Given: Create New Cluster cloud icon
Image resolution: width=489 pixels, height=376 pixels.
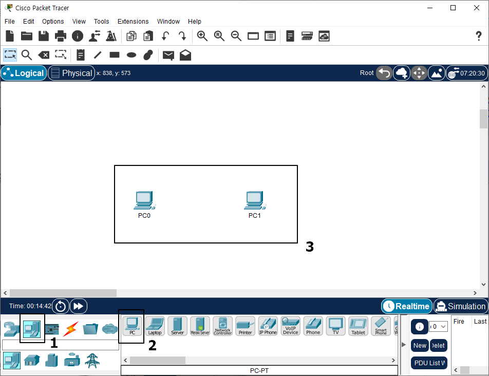Looking at the screenshot, I should tap(402, 73).
